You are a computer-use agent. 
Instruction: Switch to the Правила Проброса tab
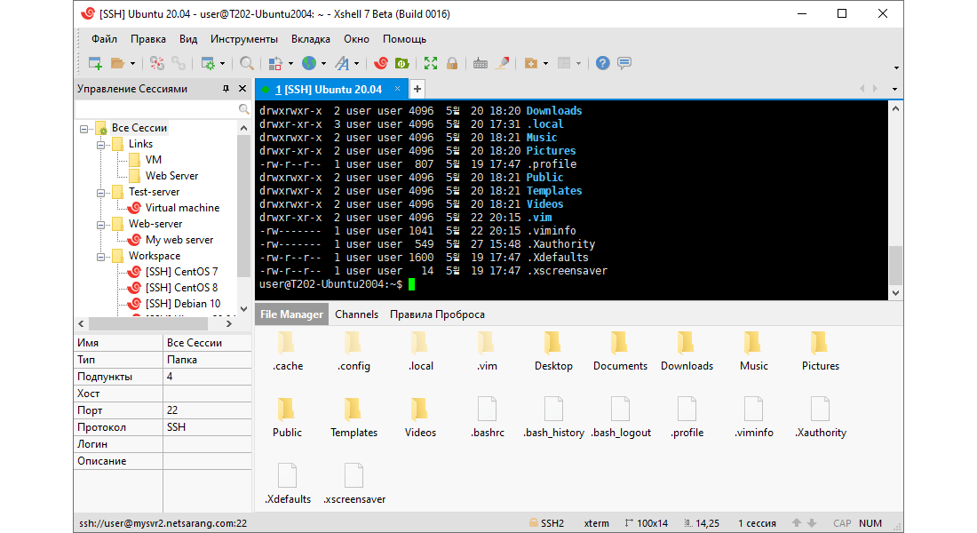click(437, 314)
